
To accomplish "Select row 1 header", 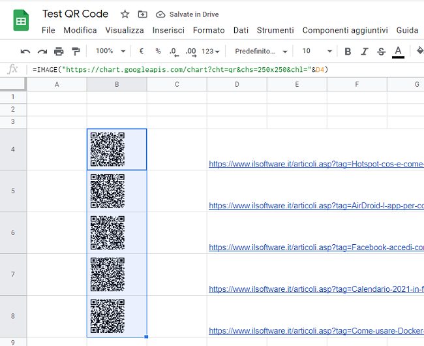I will tap(13, 97).
